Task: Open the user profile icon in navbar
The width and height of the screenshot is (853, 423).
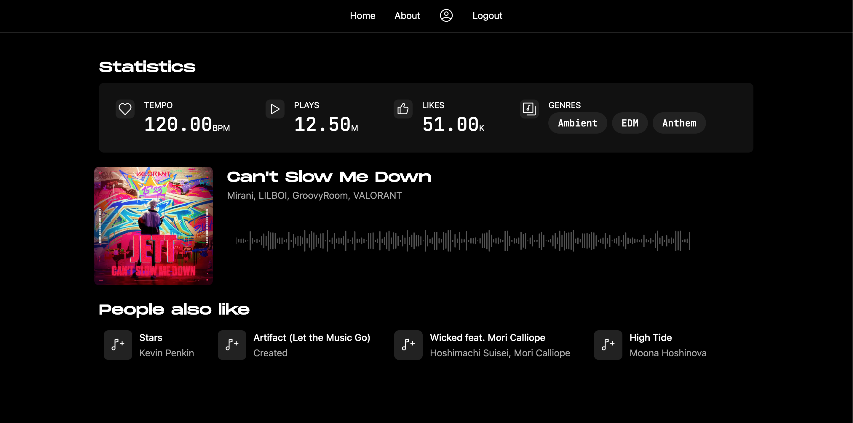Action: pyautogui.click(x=446, y=16)
